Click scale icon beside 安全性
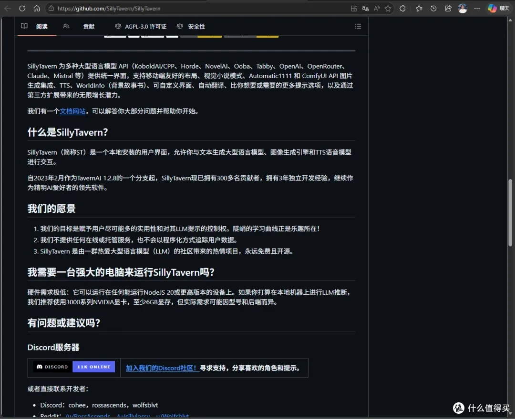Image resolution: width=515 pixels, height=419 pixels. tap(180, 26)
